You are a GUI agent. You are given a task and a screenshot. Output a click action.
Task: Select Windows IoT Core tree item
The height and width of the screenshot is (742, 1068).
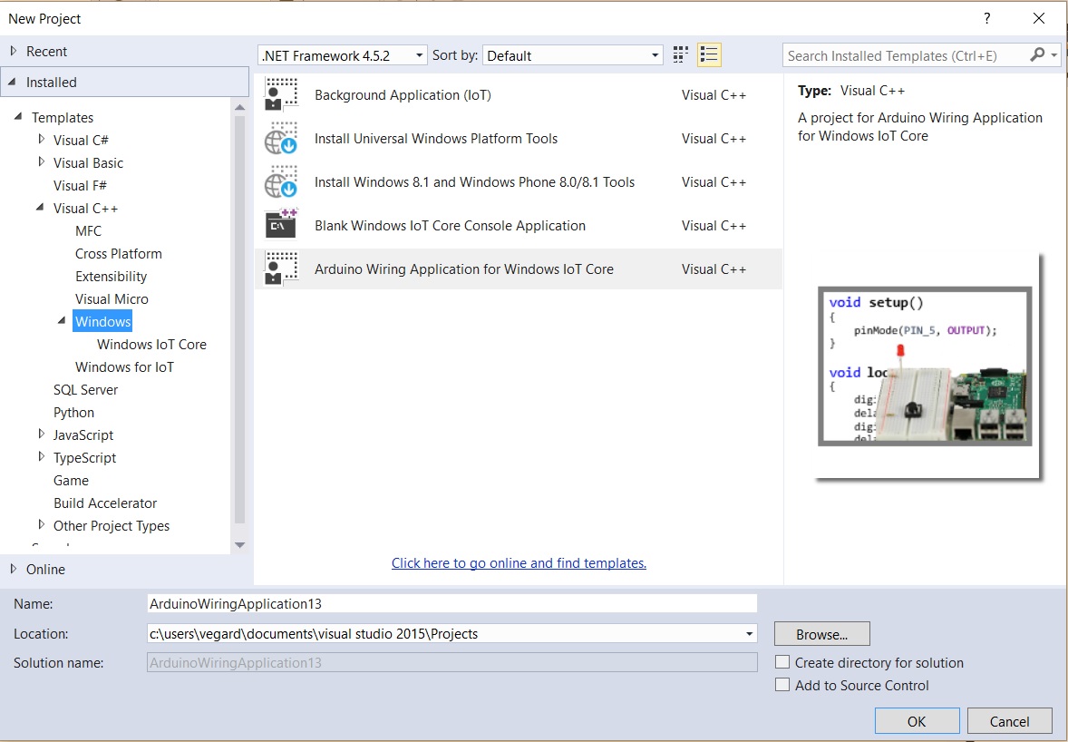click(x=151, y=344)
